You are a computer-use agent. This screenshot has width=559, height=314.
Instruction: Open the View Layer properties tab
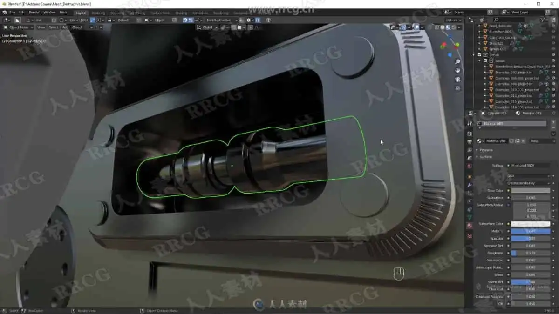pyautogui.click(x=470, y=150)
